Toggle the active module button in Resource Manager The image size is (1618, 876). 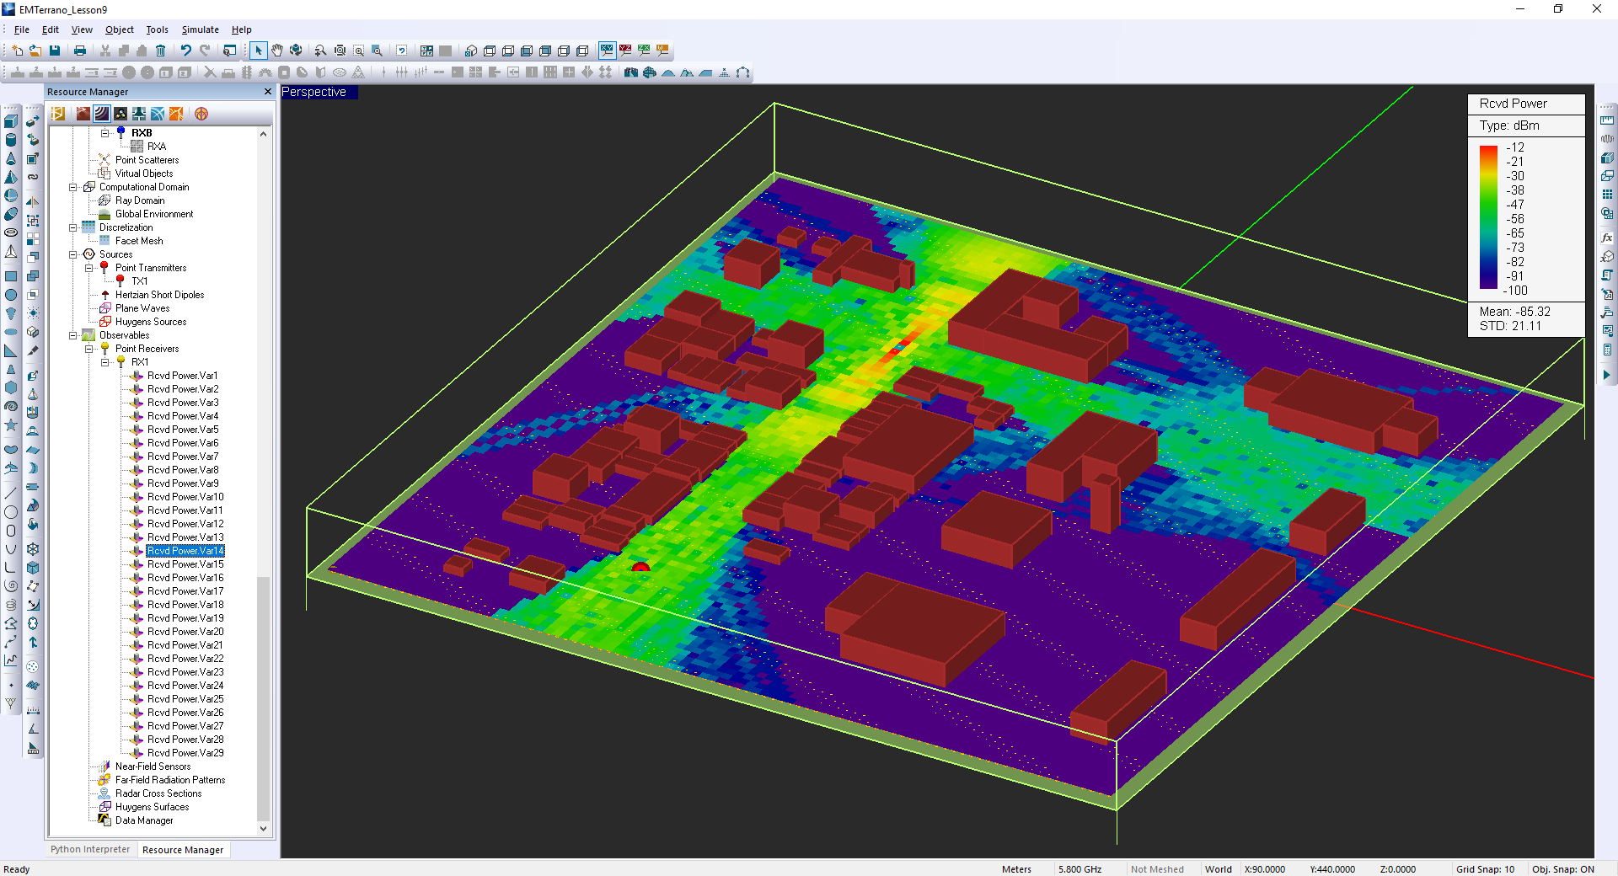[102, 114]
